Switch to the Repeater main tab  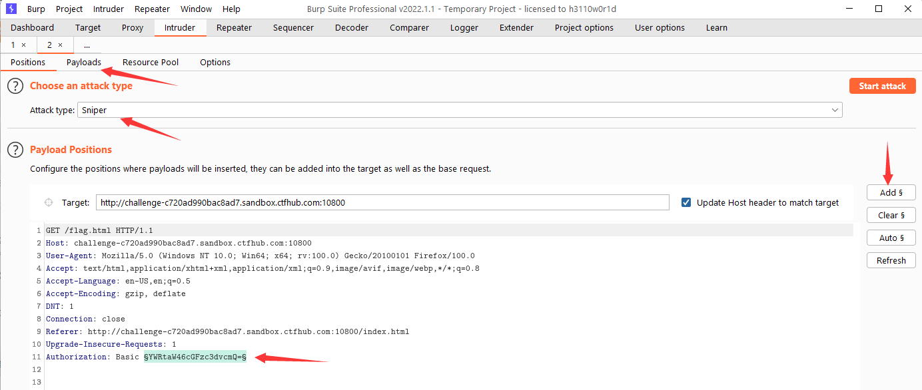pos(234,28)
